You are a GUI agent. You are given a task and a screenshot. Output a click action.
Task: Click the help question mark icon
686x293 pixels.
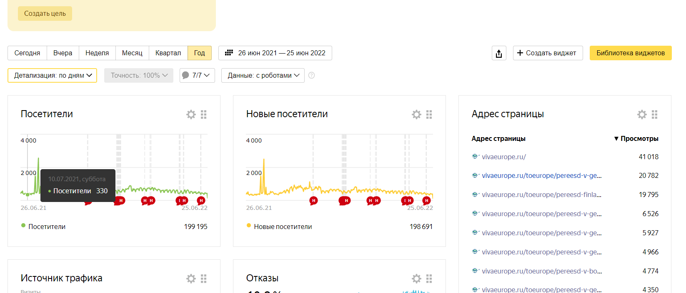pyautogui.click(x=311, y=75)
